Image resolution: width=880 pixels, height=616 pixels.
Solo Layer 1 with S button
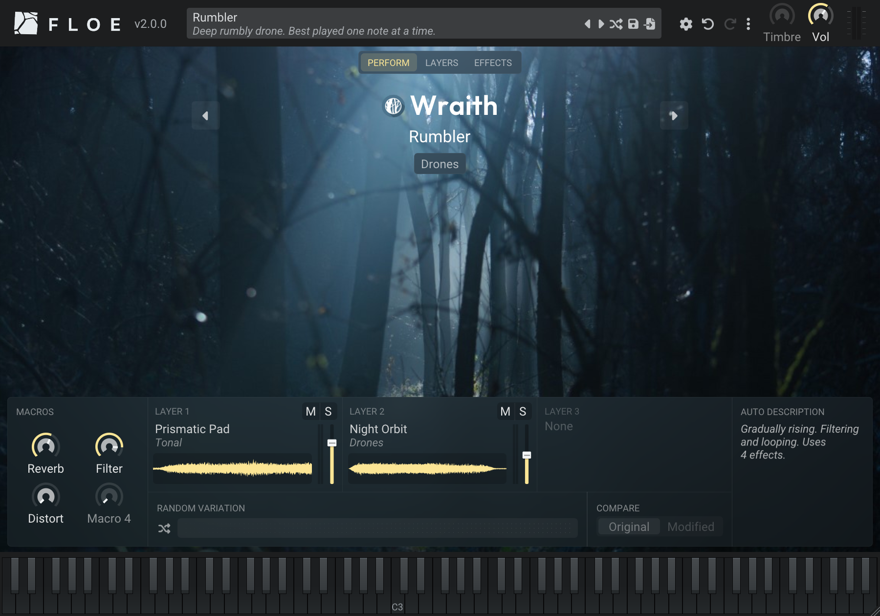329,412
